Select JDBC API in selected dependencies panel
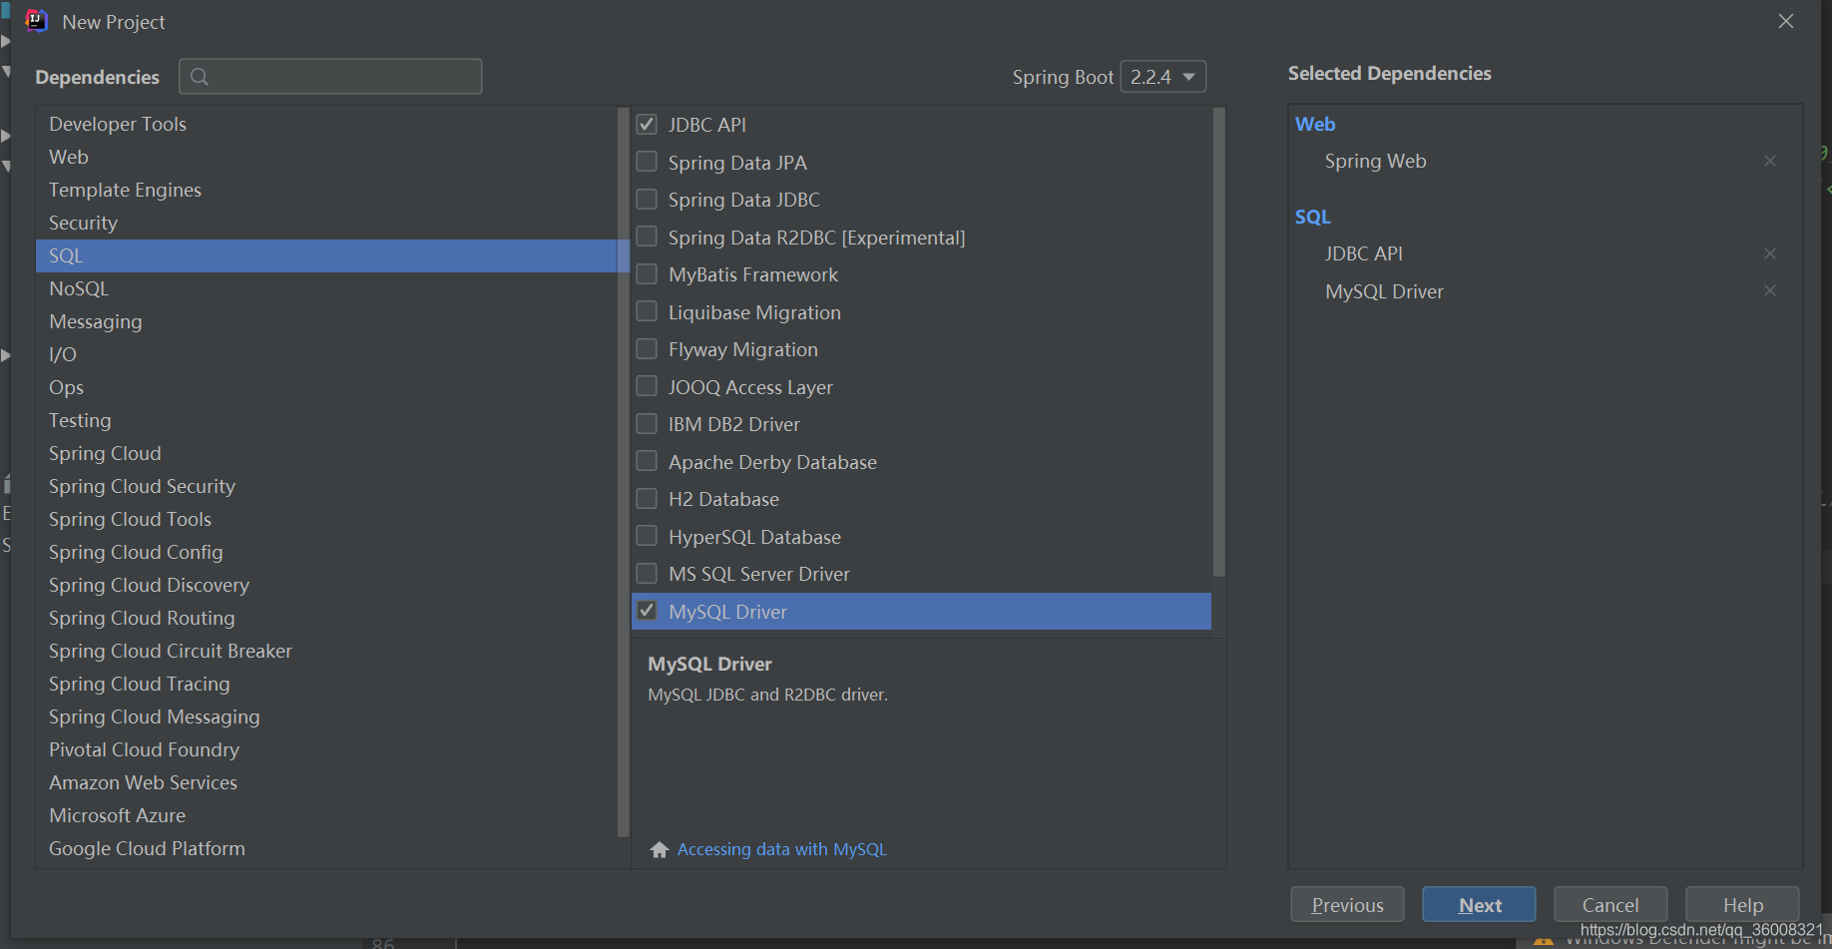1832x949 pixels. coord(1363,253)
